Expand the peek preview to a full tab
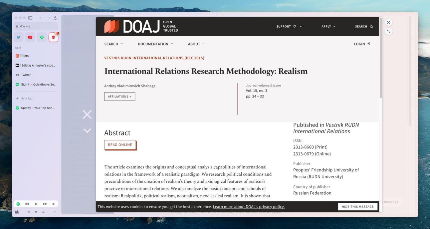The image size is (430, 229). [388, 31]
